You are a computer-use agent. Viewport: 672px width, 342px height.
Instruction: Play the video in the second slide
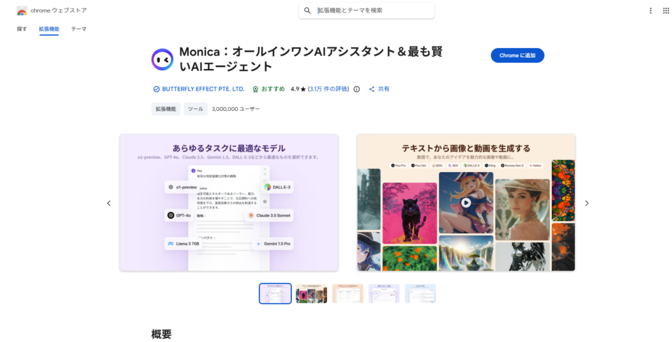click(465, 203)
